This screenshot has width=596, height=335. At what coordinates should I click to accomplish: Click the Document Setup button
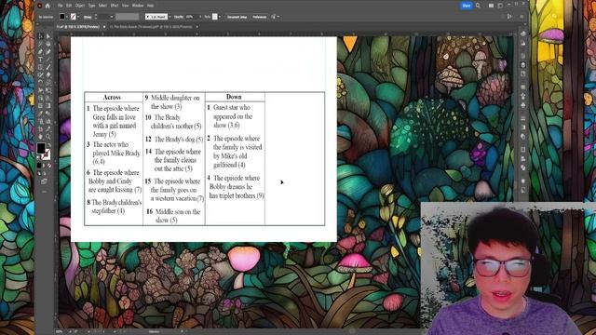[237, 17]
